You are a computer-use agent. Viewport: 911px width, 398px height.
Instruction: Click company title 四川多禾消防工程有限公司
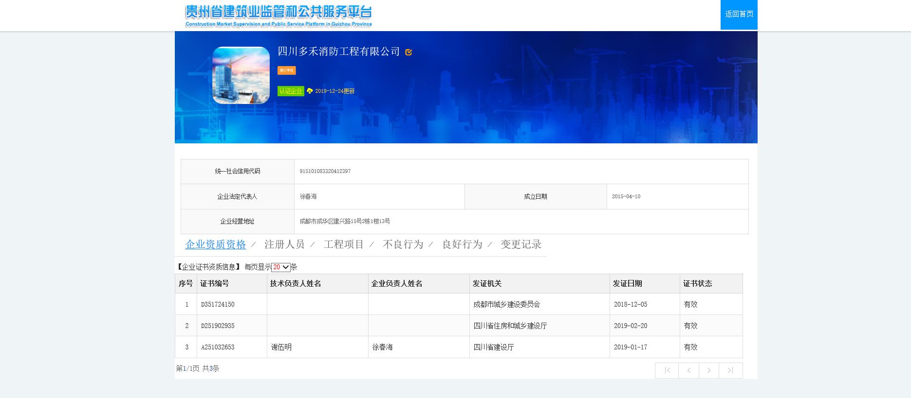coord(339,52)
